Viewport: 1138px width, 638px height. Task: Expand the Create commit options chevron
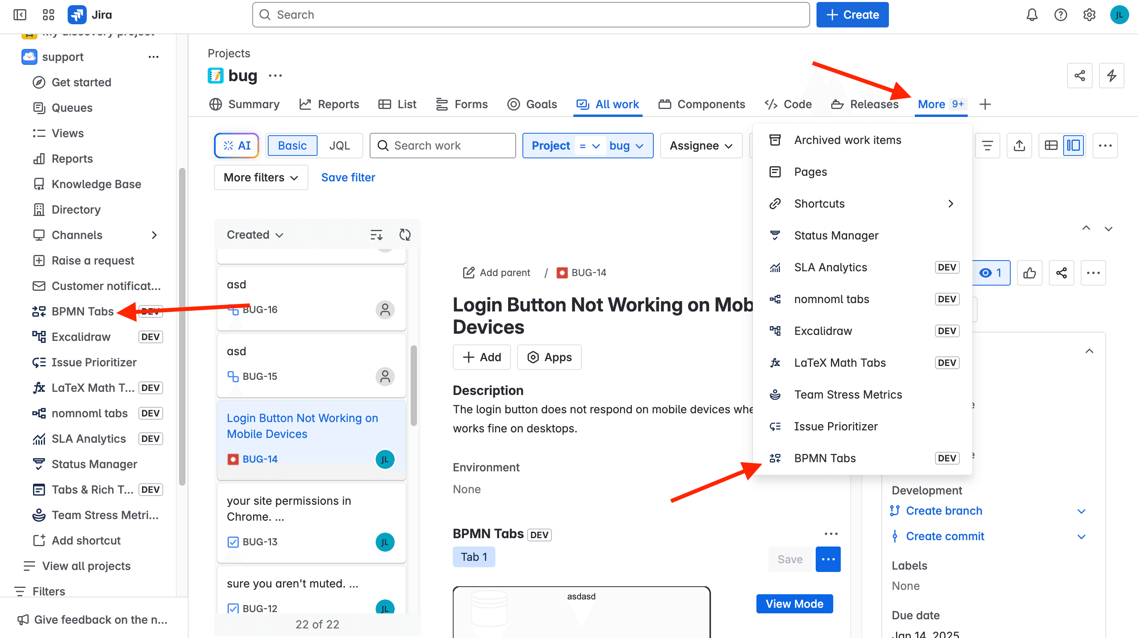point(1081,537)
